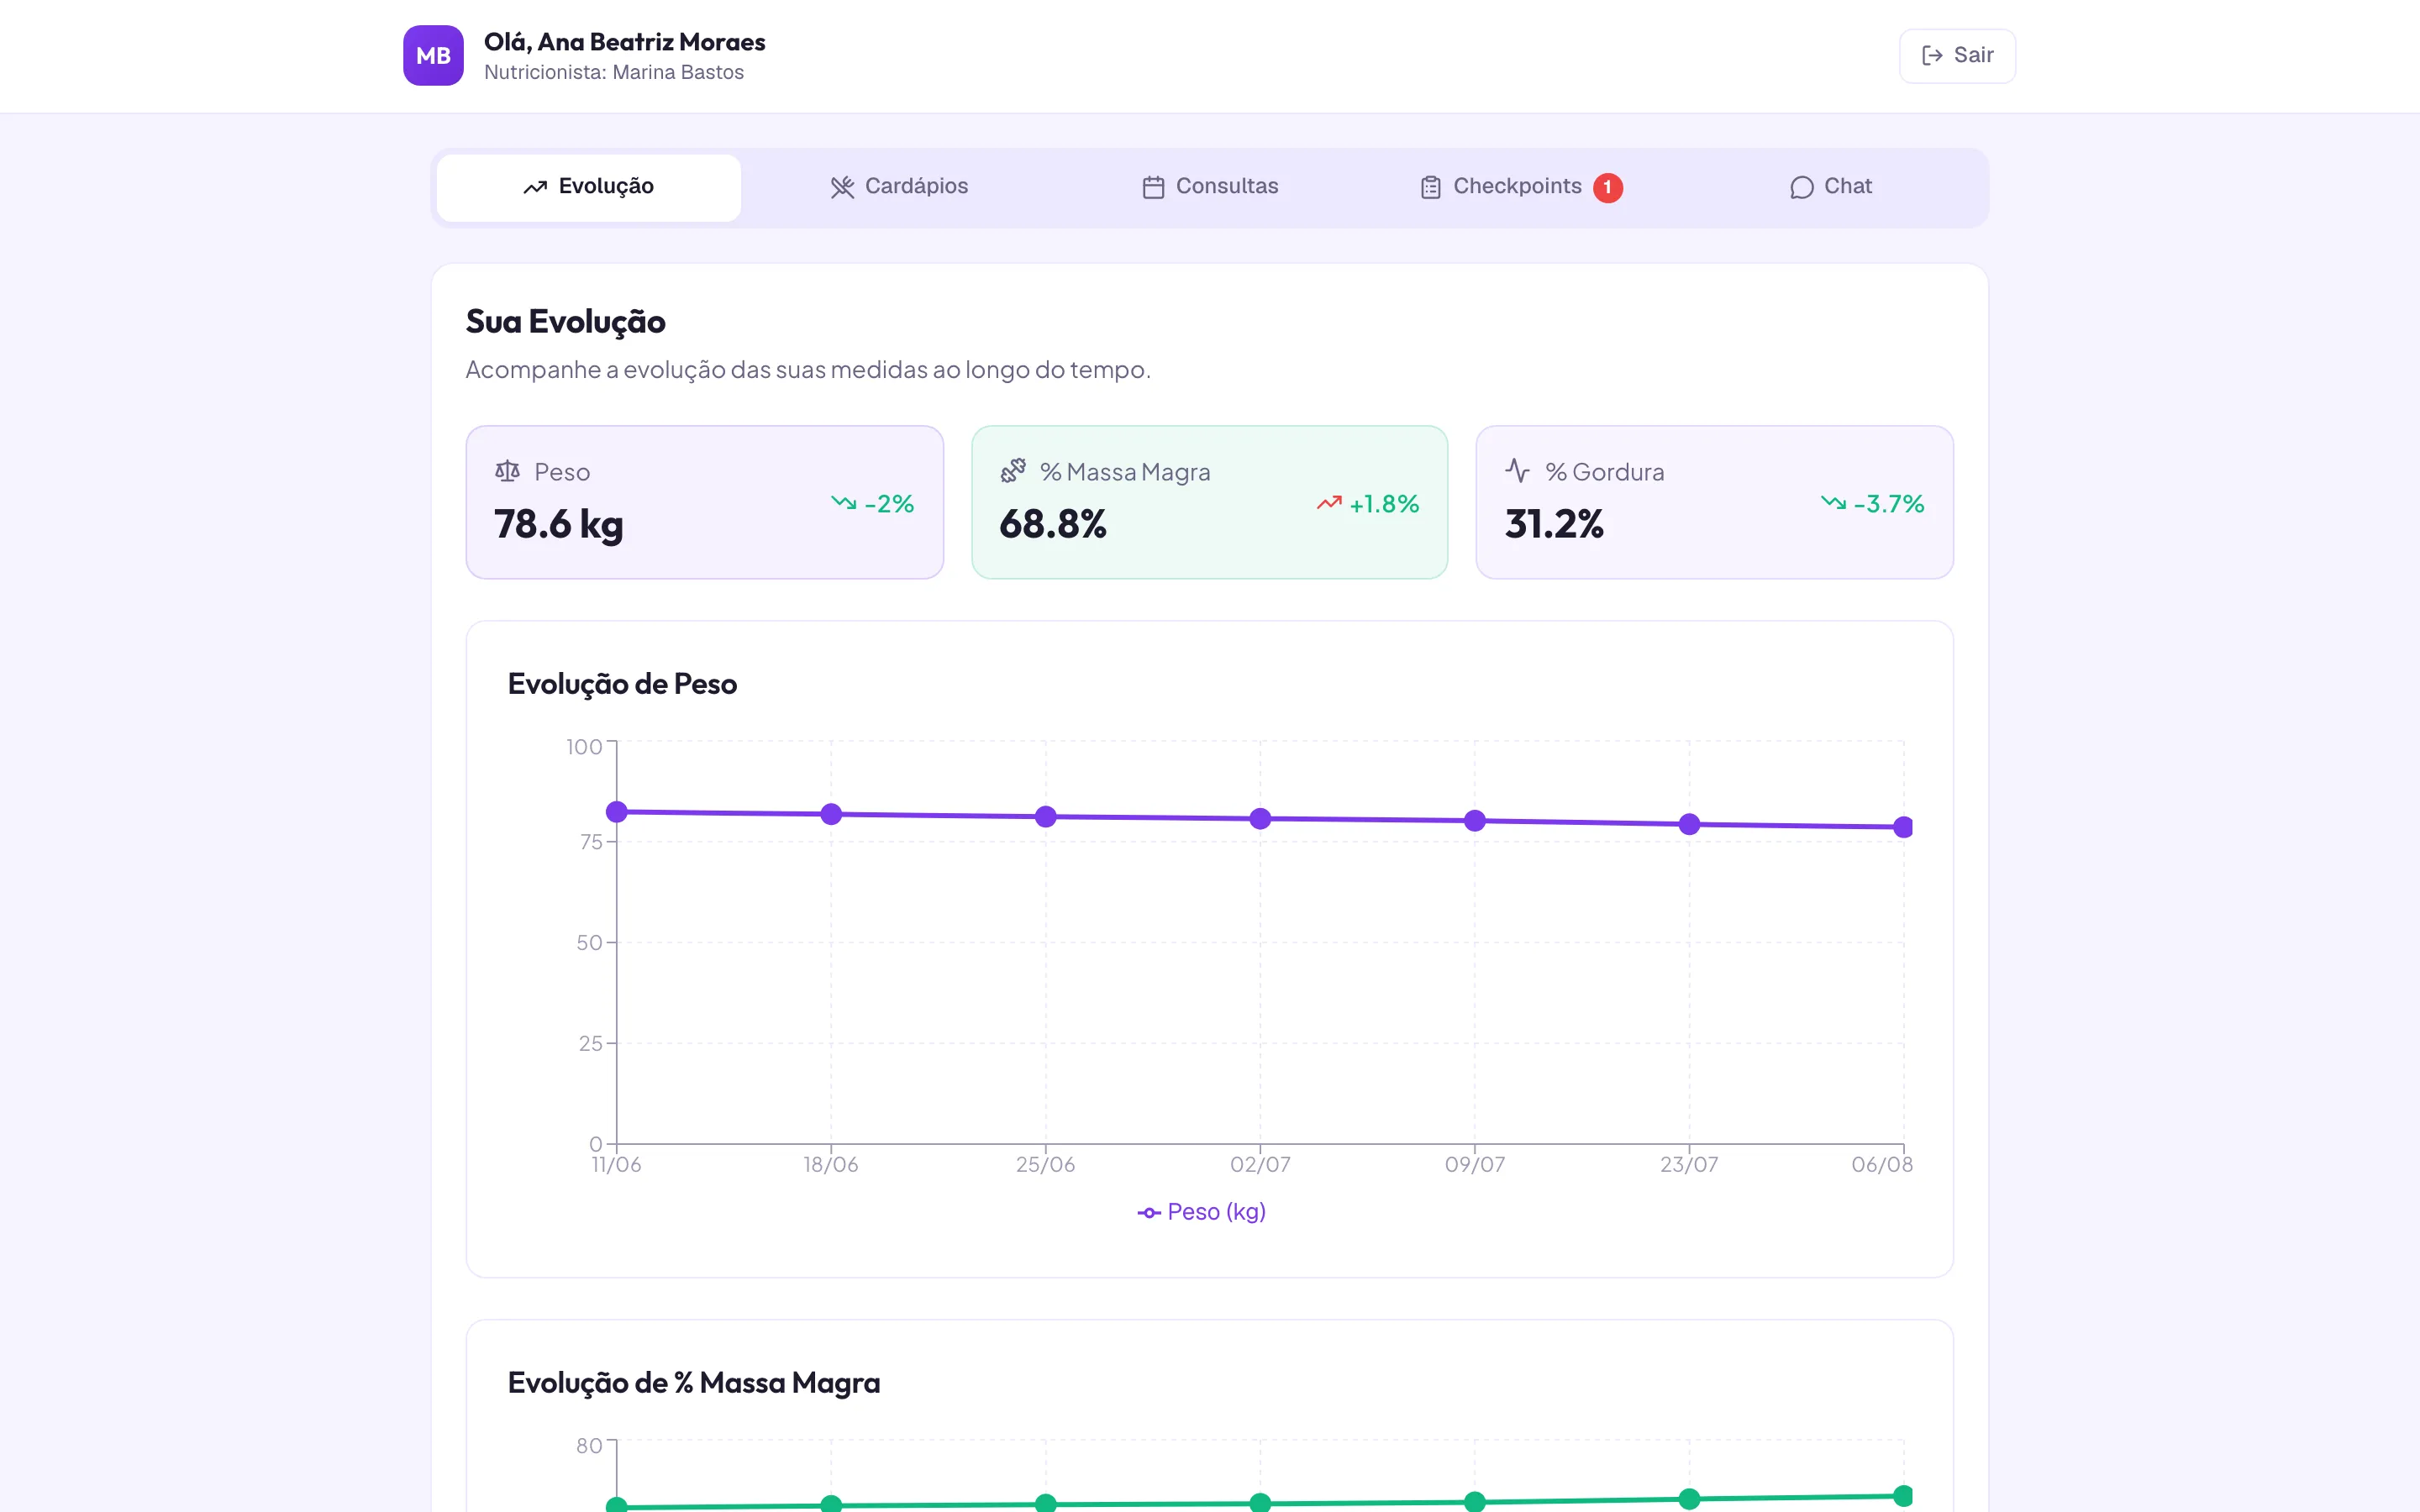Click the weight data point at 09/07
This screenshot has height=1512, width=2420.
tap(1475, 821)
